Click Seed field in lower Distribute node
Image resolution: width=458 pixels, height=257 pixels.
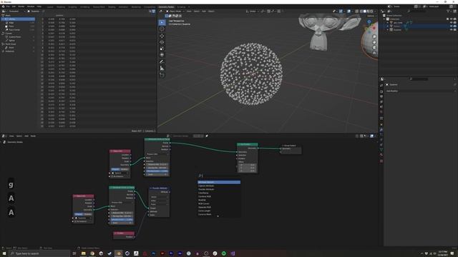pyautogui.click(x=122, y=223)
